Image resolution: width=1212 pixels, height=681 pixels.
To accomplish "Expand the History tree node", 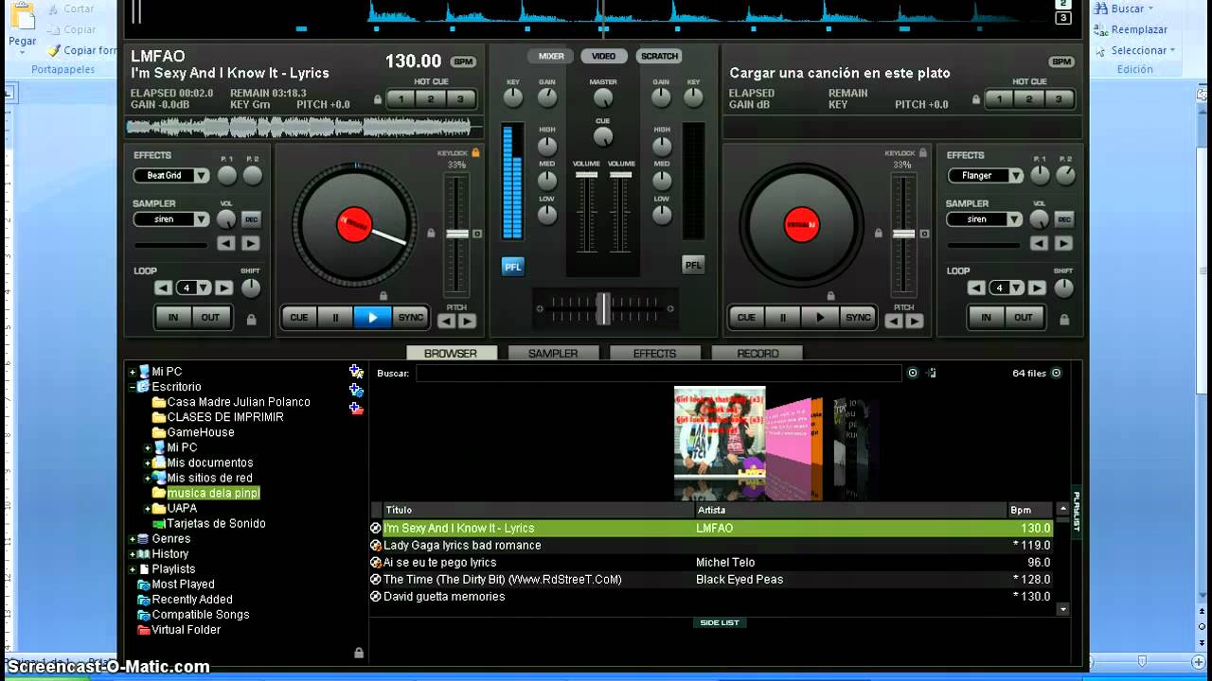I will tap(133, 554).
